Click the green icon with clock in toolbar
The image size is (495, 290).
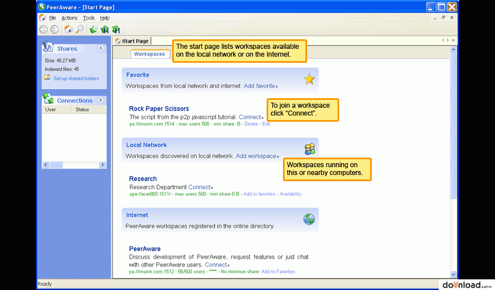93,29
